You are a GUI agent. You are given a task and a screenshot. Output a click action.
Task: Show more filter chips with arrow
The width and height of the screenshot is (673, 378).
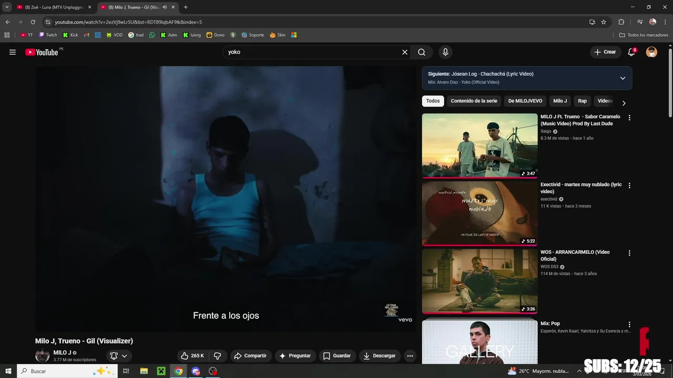click(x=624, y=103)
